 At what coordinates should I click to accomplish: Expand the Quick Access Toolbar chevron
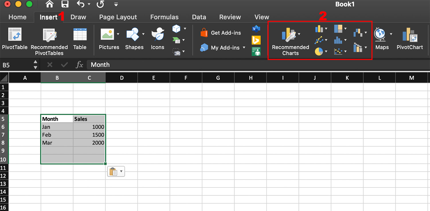(116, 4)
